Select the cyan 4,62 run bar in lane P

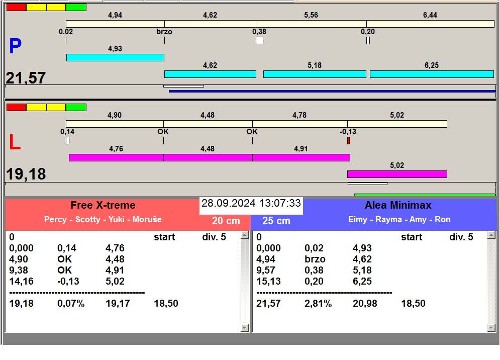[210, 74]
